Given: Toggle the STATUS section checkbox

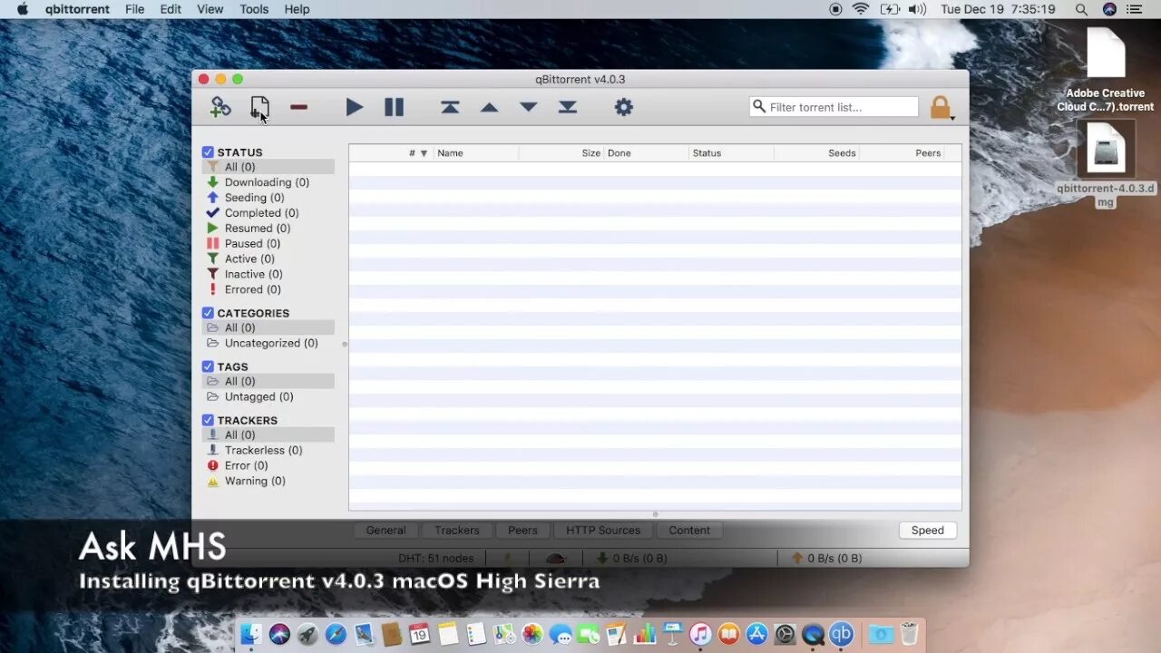Looking at the screenshot, I should tap(208, 152).
